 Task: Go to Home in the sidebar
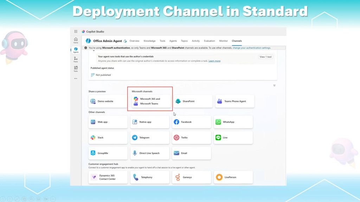click(76, 40)
